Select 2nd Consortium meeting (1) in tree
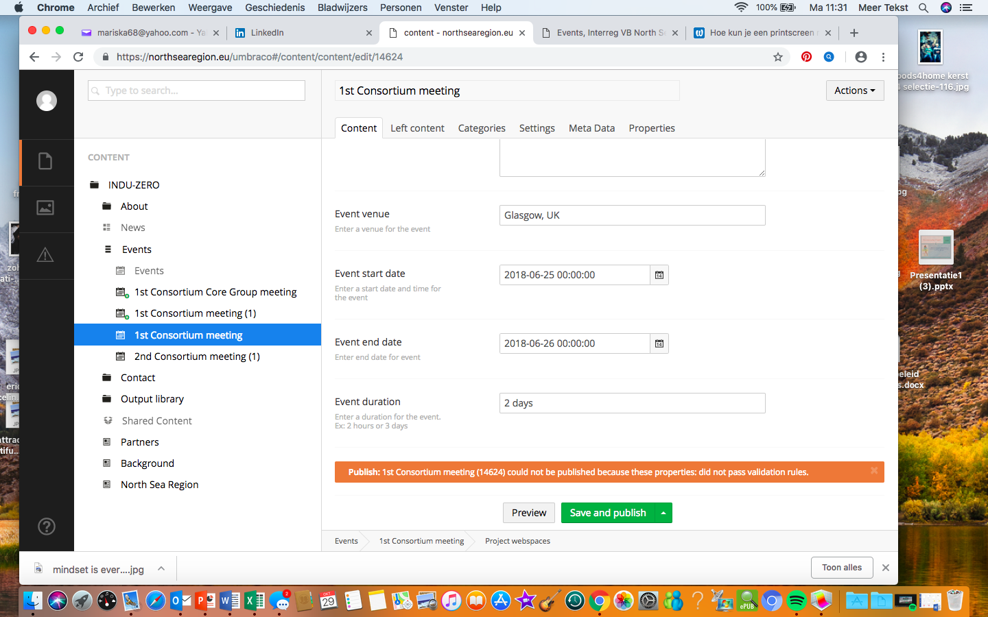988x617 pixels. point(197,356)
